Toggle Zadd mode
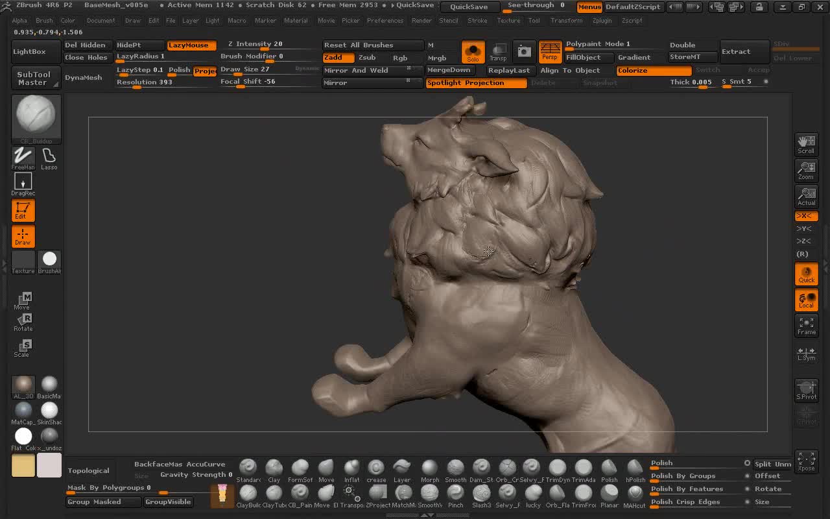Screen dimensions: 830x519 [x=338, y=58]
